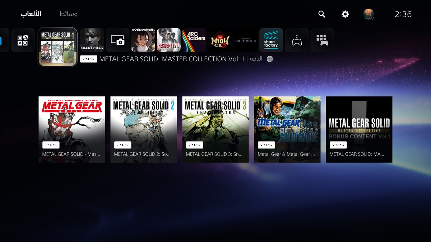The height and width of the screenshot is (242, 431).
Task: Open the Metal Gear Solid 3 Snake Eater card
Action: pyautogui.click(x=215, y=129)
